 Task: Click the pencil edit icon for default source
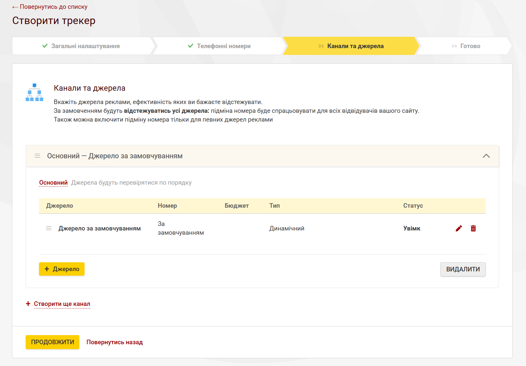tap(459, 229)
